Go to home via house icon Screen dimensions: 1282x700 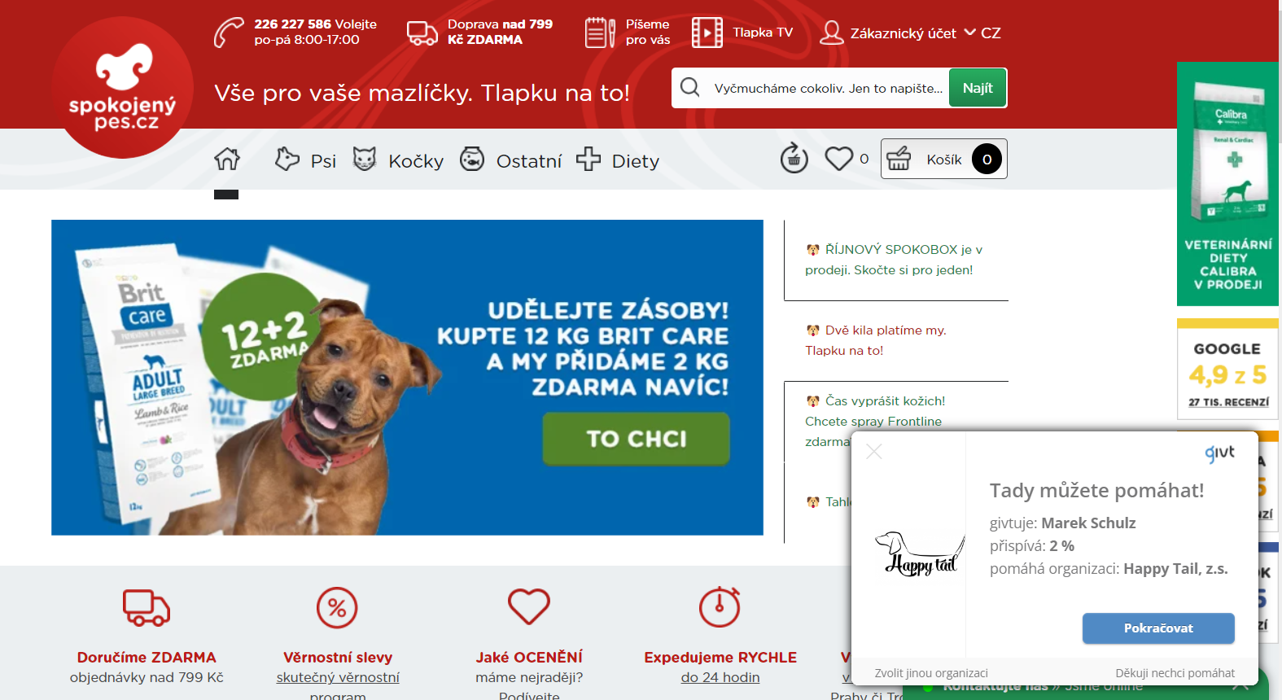[x=227, y=159]
